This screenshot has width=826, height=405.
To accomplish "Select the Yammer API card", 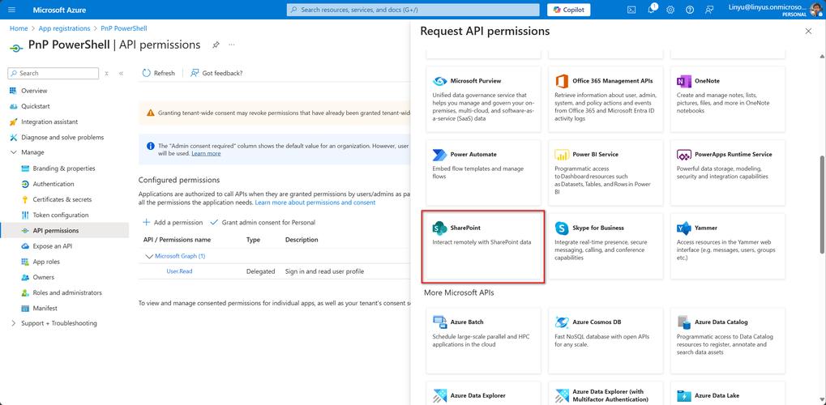I will 728,246.
